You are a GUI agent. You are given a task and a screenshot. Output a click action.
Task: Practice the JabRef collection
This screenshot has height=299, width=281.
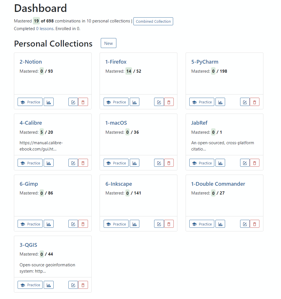(x=202, y=163)
